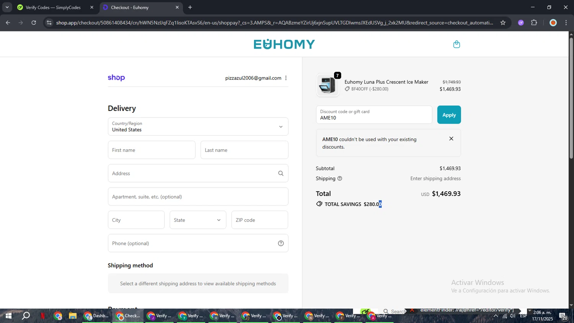Bookmark this page with star icon
This screenshot has width=574, height=323.
click(x=503, y=23)
